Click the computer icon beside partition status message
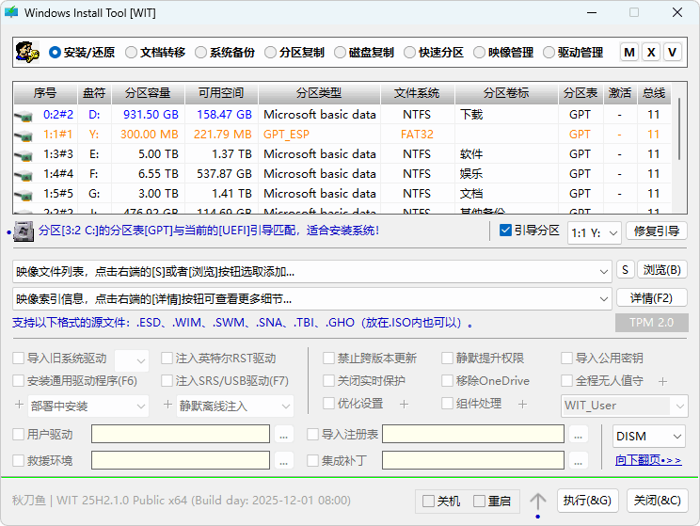Screen dimensions: 700x526 (x=24, y=231)
